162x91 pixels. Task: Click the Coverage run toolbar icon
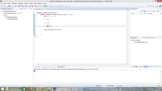tap(23, 6)
